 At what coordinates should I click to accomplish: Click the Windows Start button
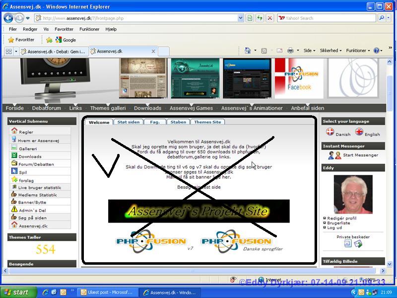pos(18,292)
